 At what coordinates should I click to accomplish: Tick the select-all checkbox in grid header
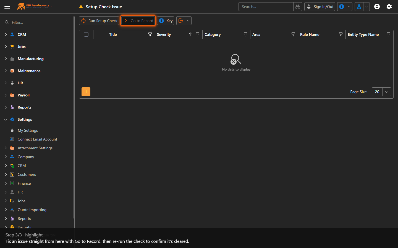point(86,34)
